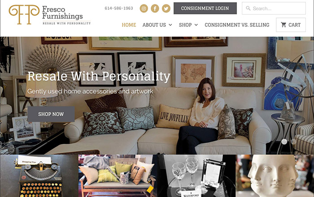Open Consignment vs. Selling page
This screenshot has height=197, width=314.
237,25
